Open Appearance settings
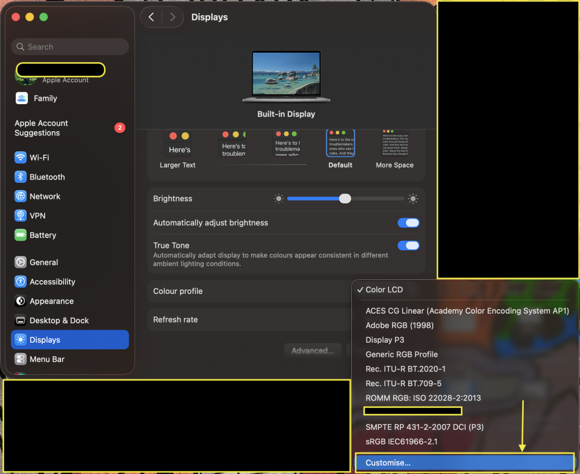Viewport: 580px width, 474px height. tap(50, 301)
